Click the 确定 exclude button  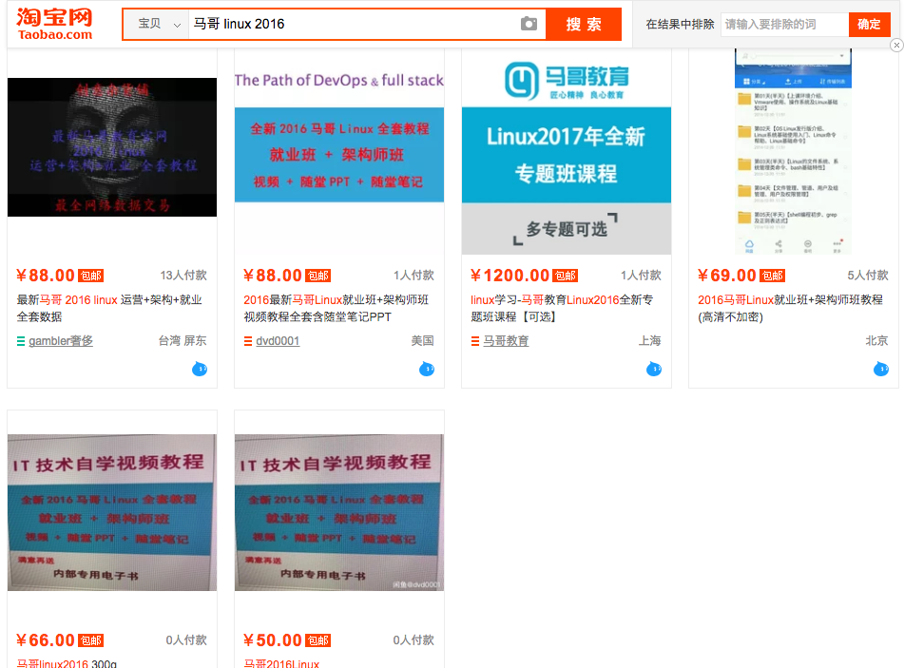[x=870, y=24]
